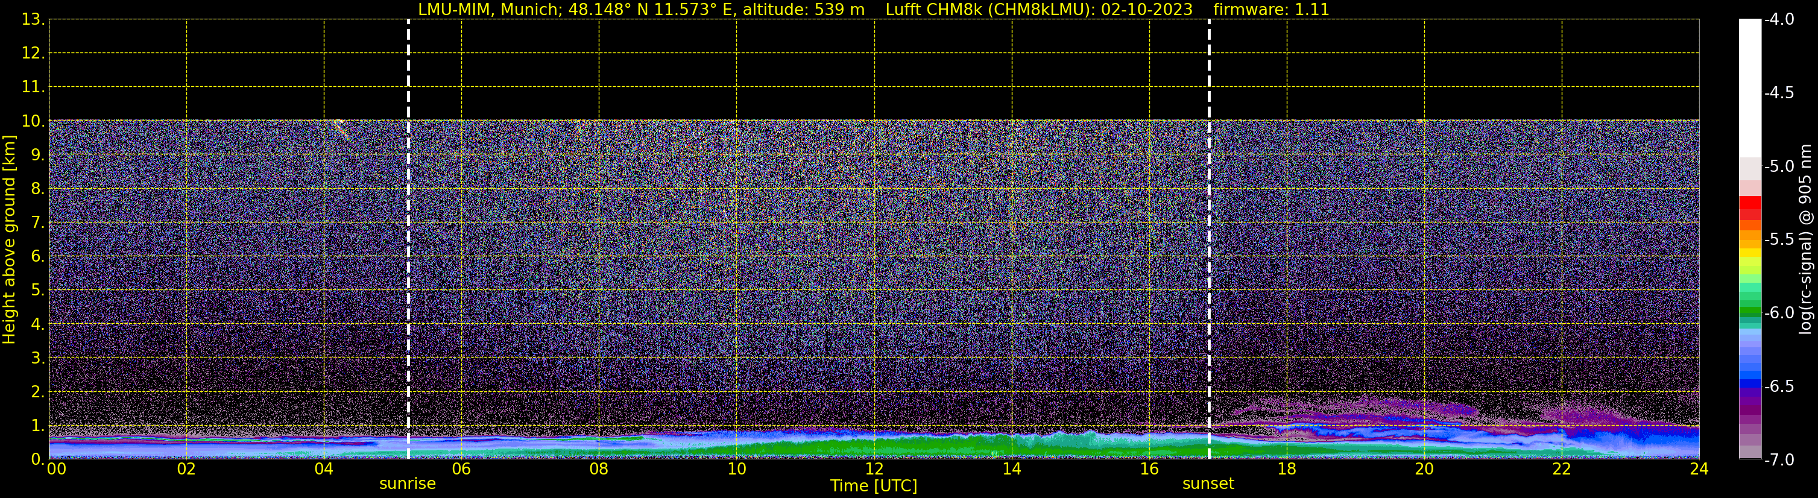Click the 'log(rc-signal) @ 905 nm' colorbar label

coord(1806,239)
